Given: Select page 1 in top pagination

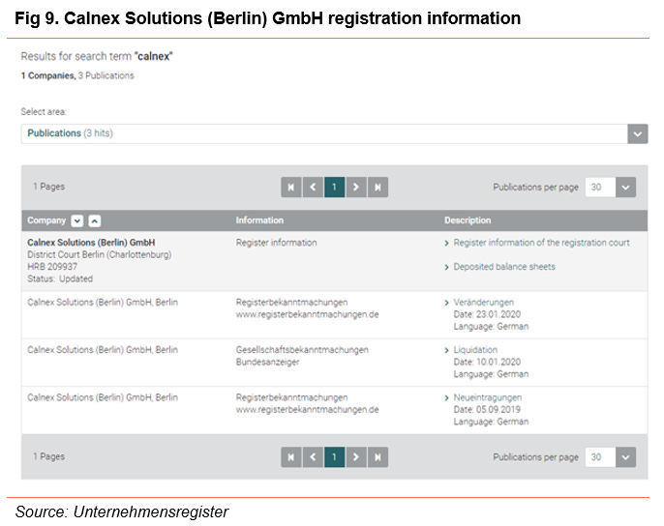Looking at the screenshot, I should (x=335, y=187).
